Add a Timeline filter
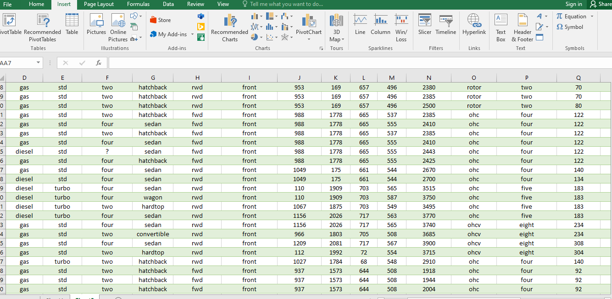 (446, 25)
